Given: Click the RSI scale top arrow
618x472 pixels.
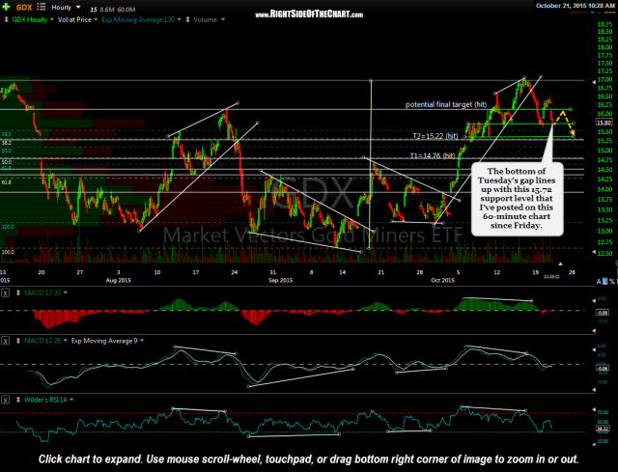Looking at the screenshot, I should coord(594,407).
